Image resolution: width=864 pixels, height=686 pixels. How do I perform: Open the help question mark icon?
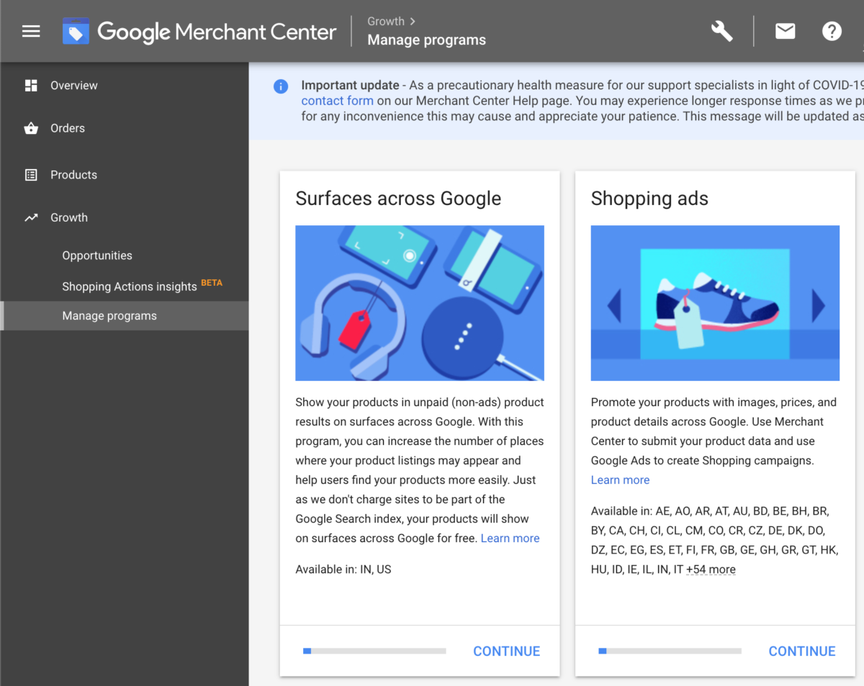coord(832,30)
